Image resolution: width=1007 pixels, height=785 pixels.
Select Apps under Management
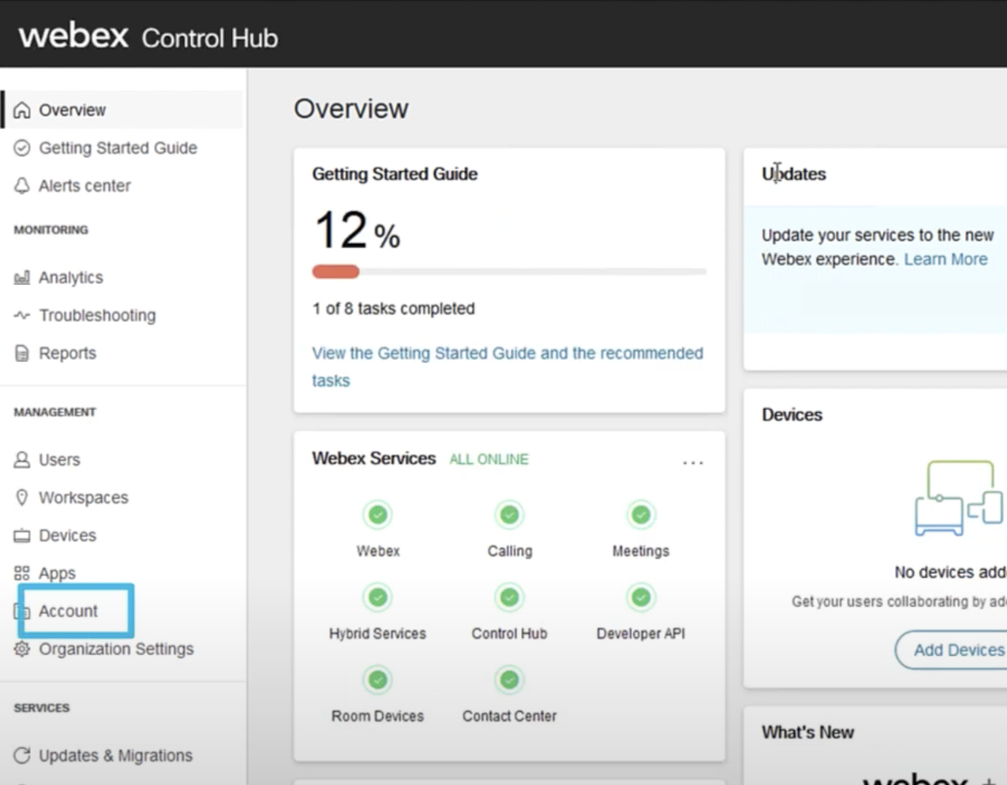click(x=57, y=573)
